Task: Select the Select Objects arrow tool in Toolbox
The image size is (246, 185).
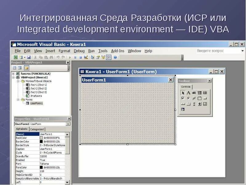Action: coord(183,93)
